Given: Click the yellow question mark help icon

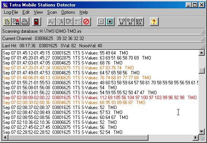Looking at the screenshot, I should coord(154,22).
